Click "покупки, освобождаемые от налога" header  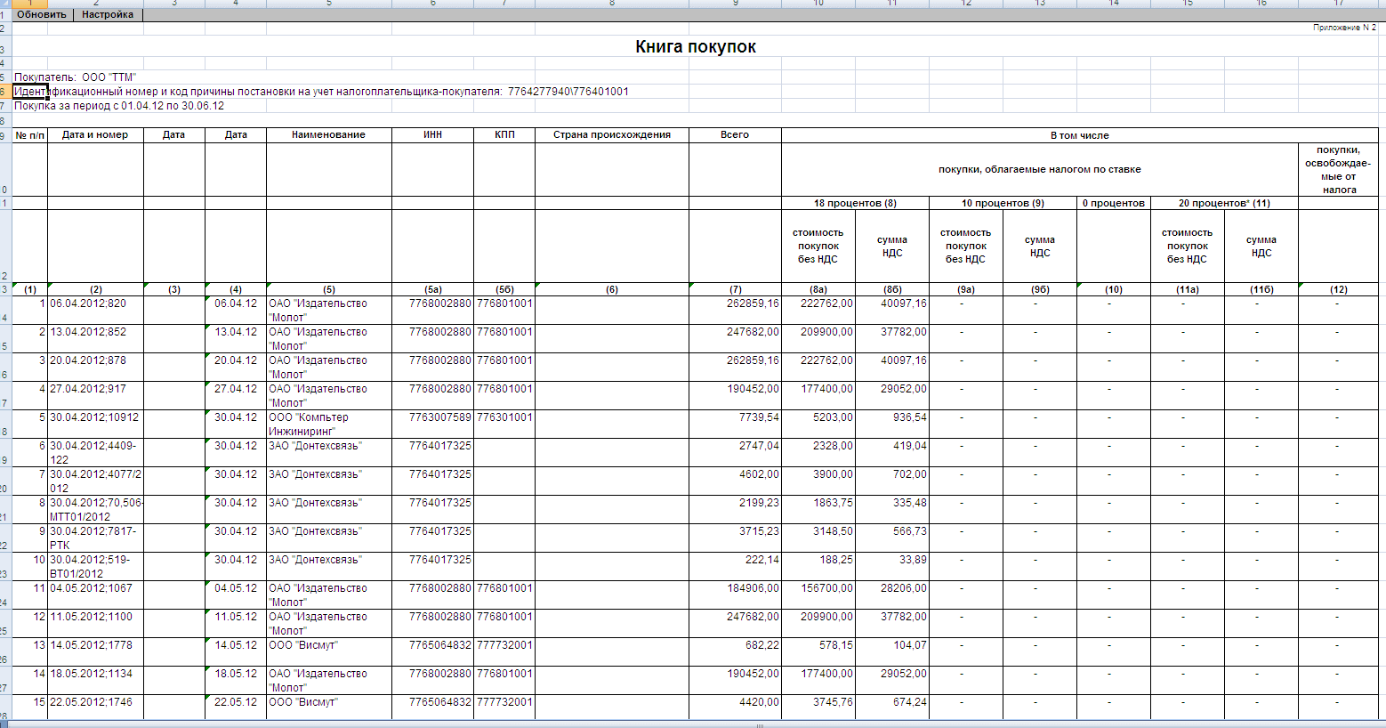pos(1338,169)
